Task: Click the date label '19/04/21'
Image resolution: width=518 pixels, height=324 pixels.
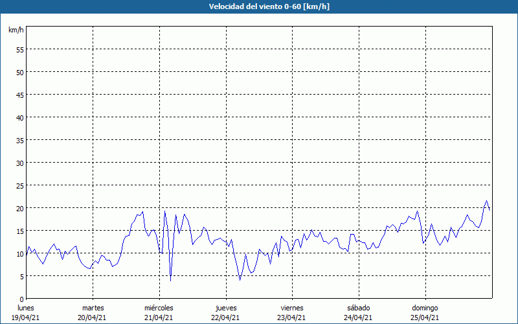Action: pos(26,318)
